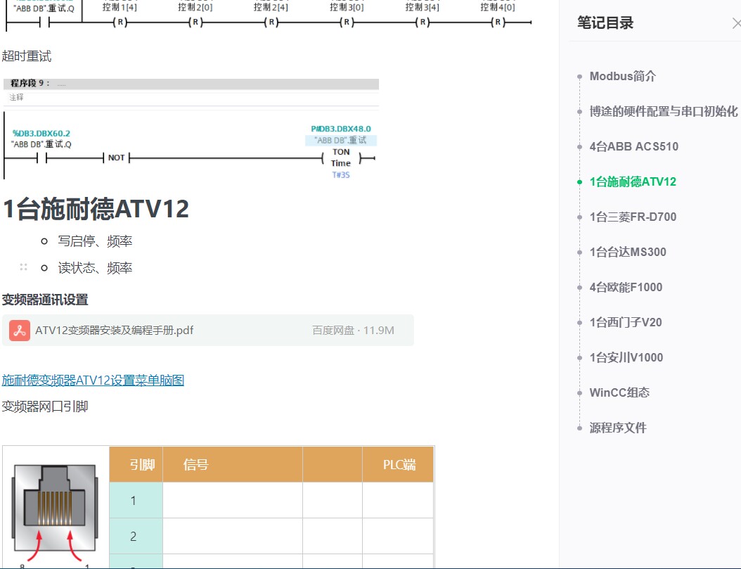Screen dimensions: 741x569
Task: Click the 超时重试 text line
Action: pos(27,56)
